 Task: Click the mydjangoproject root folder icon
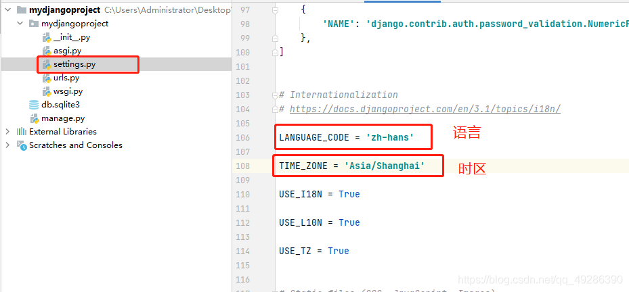pos(22,10)
